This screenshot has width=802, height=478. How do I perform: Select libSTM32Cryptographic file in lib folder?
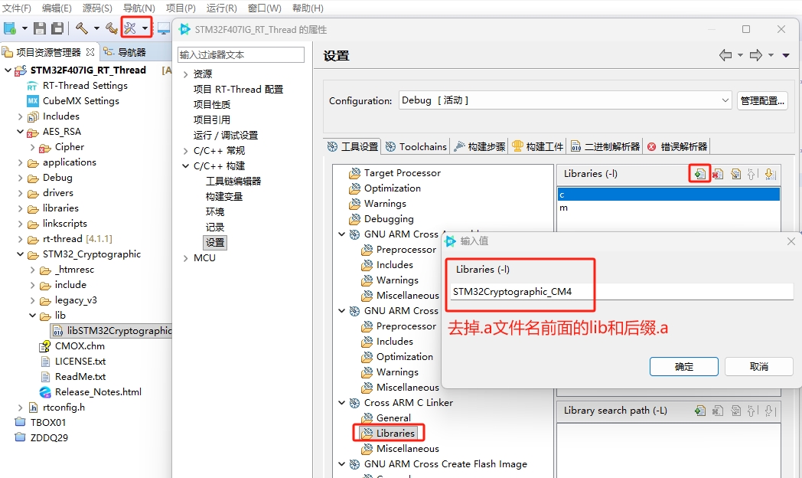pos(112,331)
